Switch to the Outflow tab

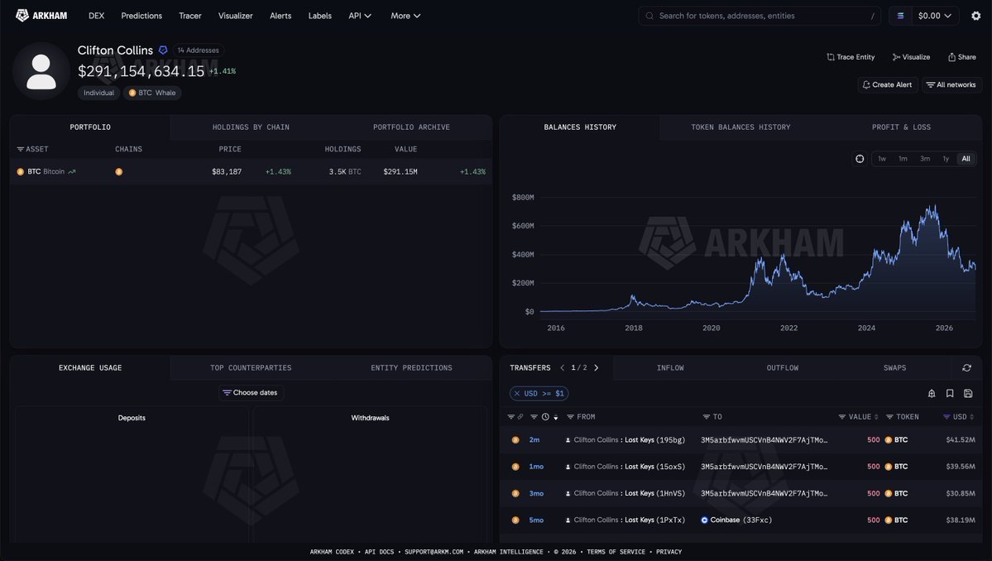[x=782, y=367]
